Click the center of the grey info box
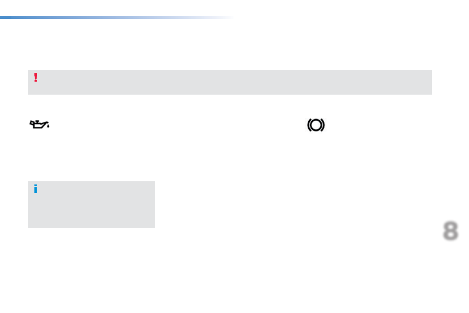The image size is (469, 313). [91, 205]
